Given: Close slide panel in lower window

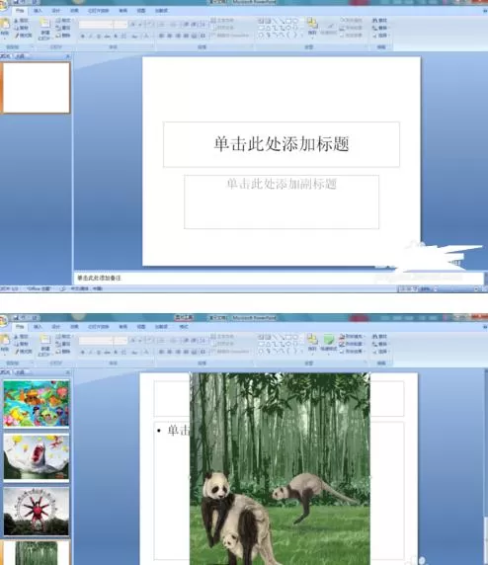Looking at the screenshot, I should point(67,372).
